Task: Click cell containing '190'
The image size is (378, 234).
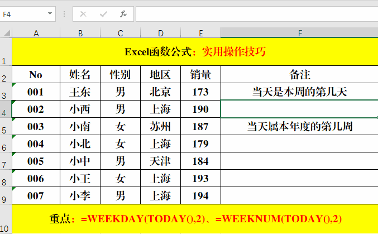Action: 201,109
